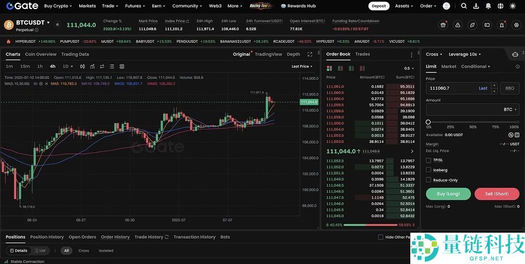Open the Markets menu item
525x264 pixels.
88,6
